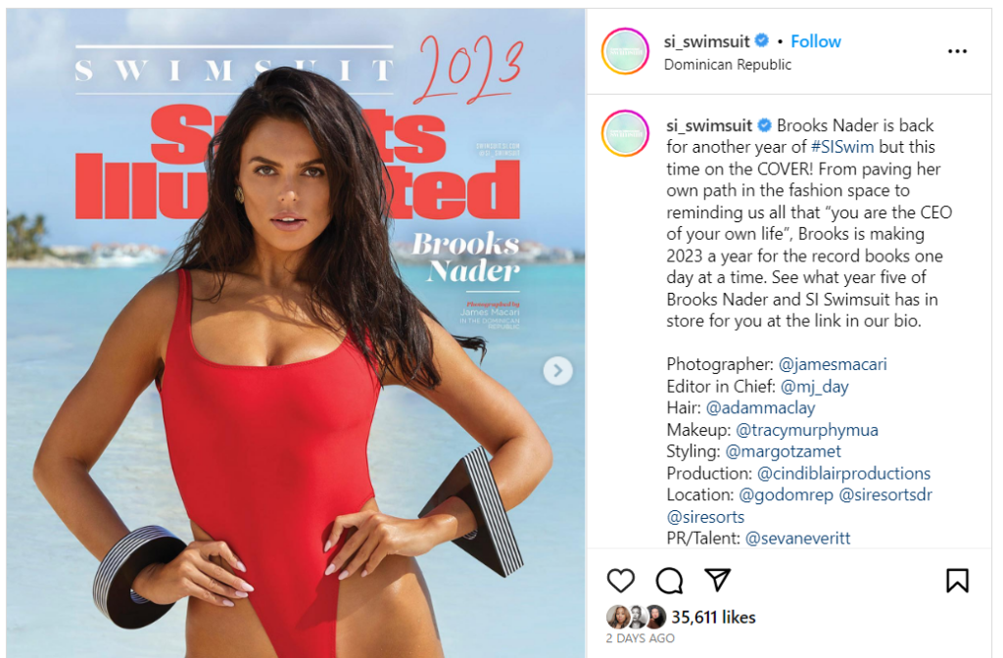Open the @cindiblairproductions profile
Screen dimensions: 1003x658
[x=843, y=473]
